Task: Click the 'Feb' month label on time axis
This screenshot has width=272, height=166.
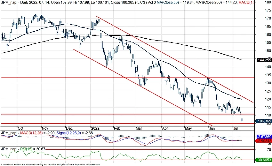Action: [x=117, y=128]
